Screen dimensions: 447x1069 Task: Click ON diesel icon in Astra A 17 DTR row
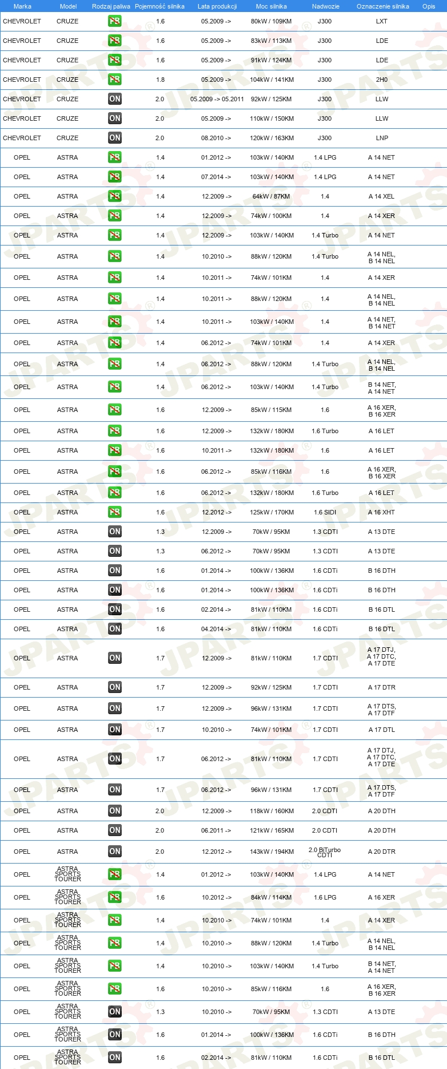click(x=115, y=687)
